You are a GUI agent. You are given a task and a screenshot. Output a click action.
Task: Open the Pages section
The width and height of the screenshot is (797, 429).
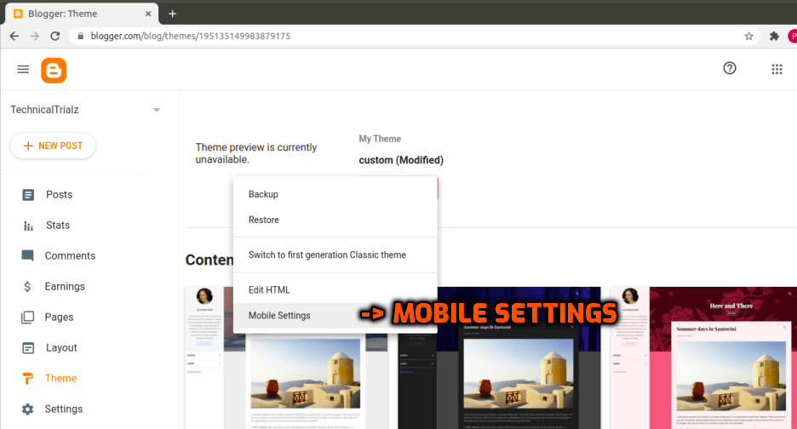[59, 317]
